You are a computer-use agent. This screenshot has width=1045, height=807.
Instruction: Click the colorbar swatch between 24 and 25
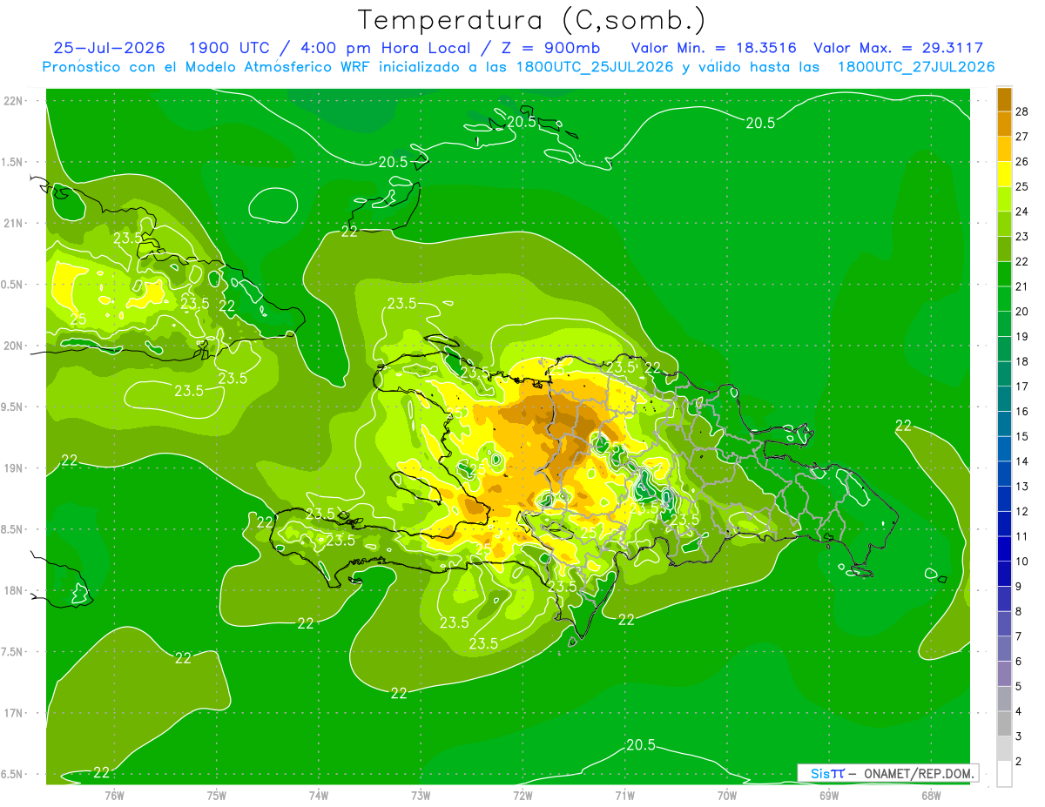(x=1004, y=199)
